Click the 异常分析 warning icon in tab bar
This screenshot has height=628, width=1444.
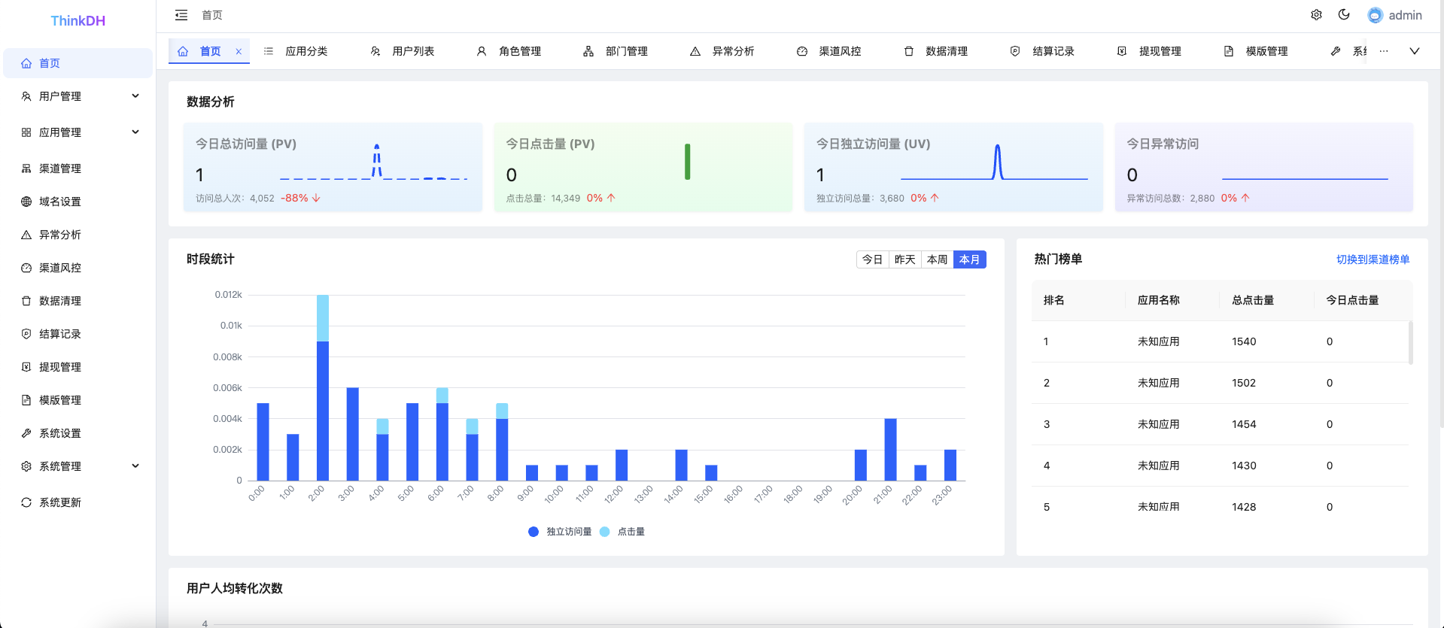point(695,51)
